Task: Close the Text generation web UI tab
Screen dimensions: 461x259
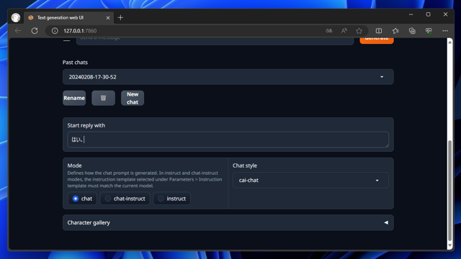Action: [108, 18]
